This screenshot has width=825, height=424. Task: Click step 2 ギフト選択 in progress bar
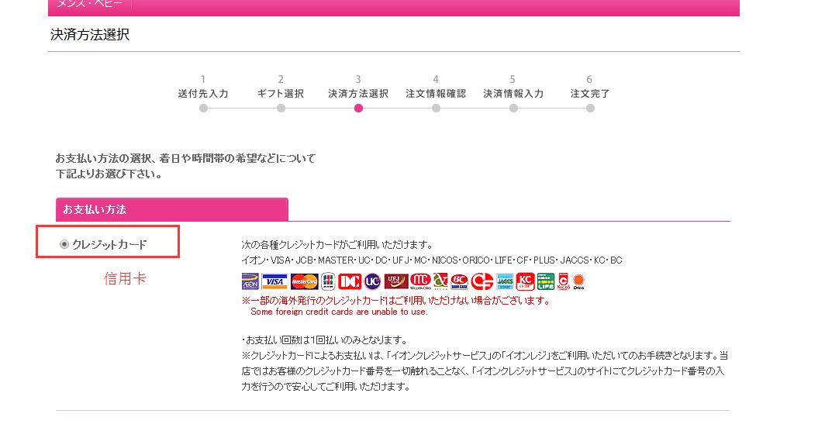click(281, 94)
